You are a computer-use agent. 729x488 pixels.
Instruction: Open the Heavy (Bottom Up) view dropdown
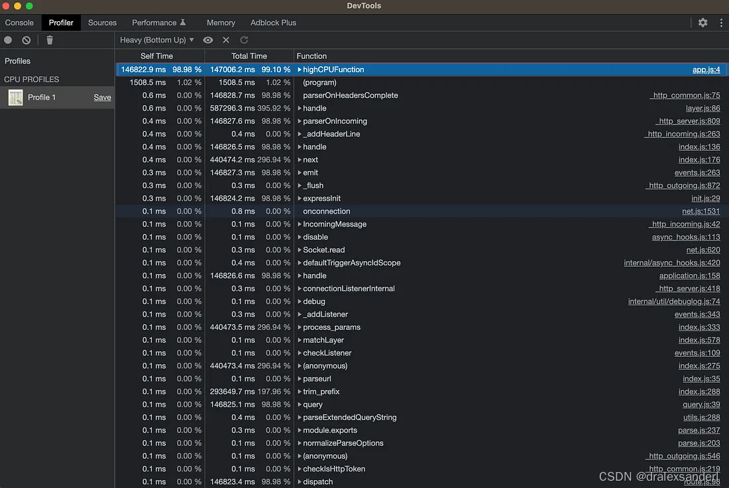click(156, 40)
